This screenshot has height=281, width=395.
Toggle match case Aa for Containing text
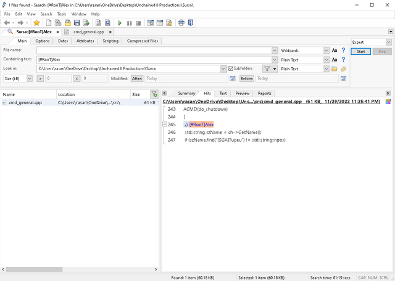pos(335,60)
